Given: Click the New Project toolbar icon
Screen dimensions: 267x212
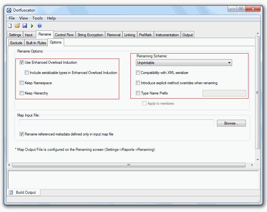Looking at the screenshot, I should click(x=10, y=26).
